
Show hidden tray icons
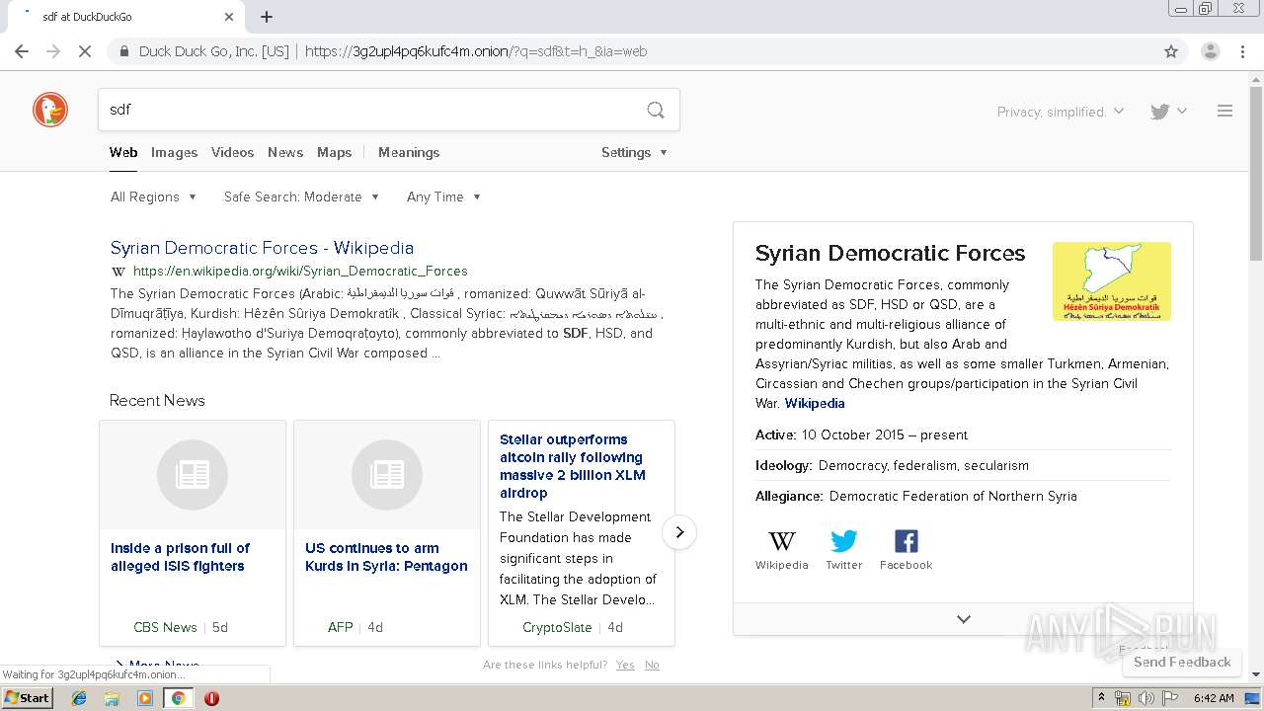coord(1101,697)
